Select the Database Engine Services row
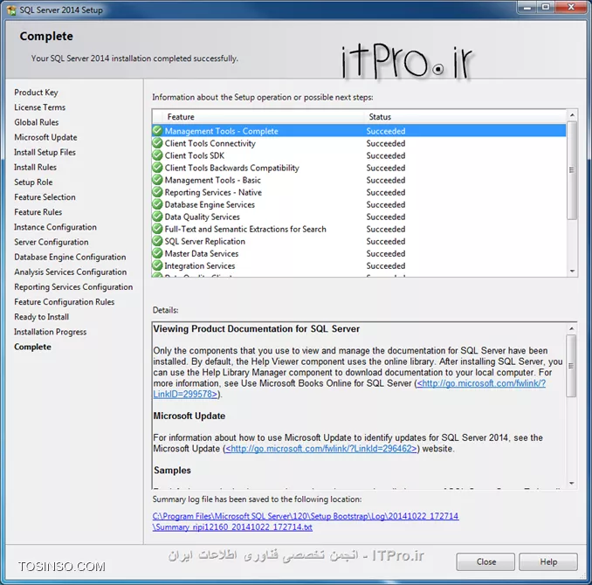The height and width of the screenshot is (585, 592). pyautogui.click(x=359, y=204)
